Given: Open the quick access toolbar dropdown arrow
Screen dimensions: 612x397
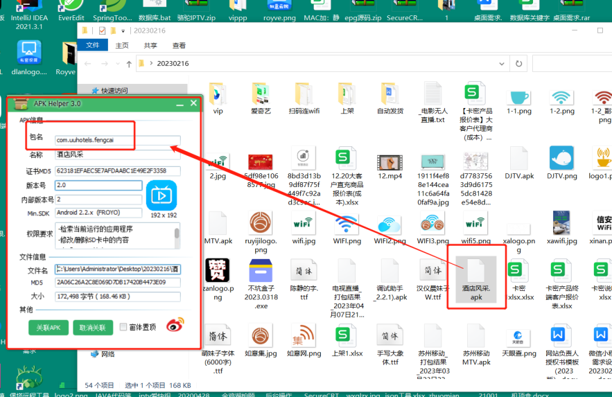Looking at the screenshot, I should [123, 30].
